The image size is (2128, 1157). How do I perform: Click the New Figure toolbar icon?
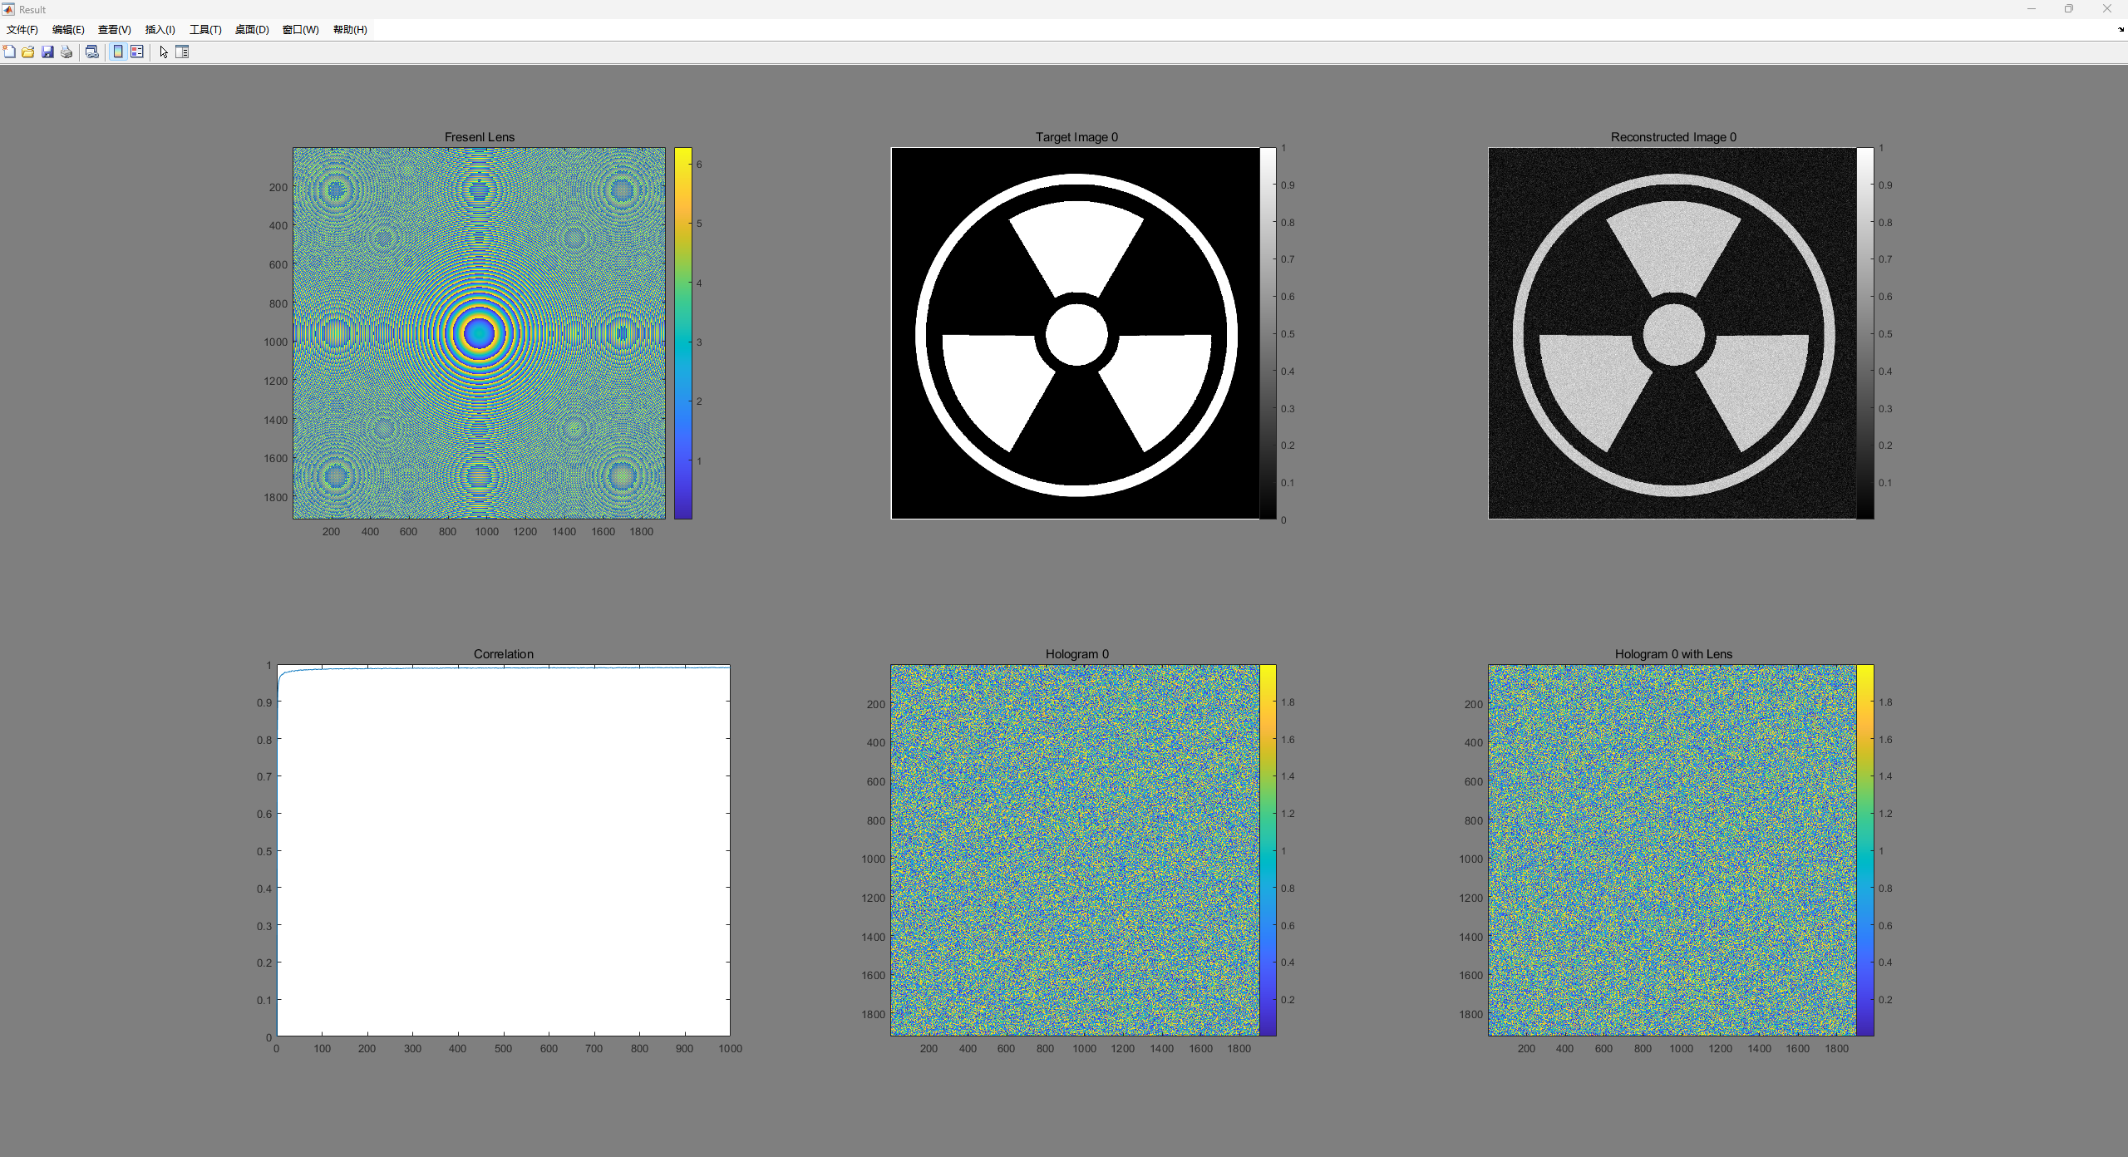pyautogui.click(x=9, y=52)
